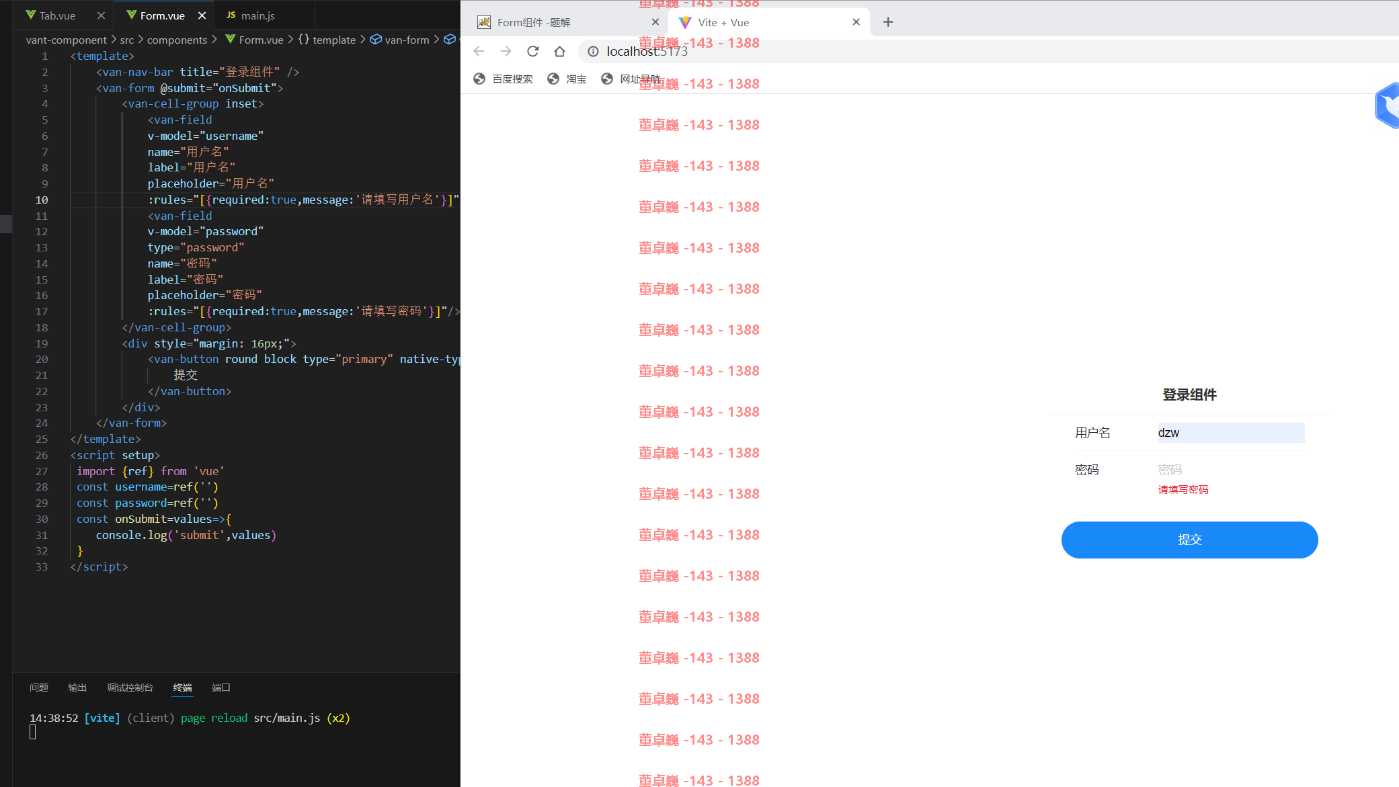Reload the browser page
Screen dimensions: 1399x787
tap(533, 51)
